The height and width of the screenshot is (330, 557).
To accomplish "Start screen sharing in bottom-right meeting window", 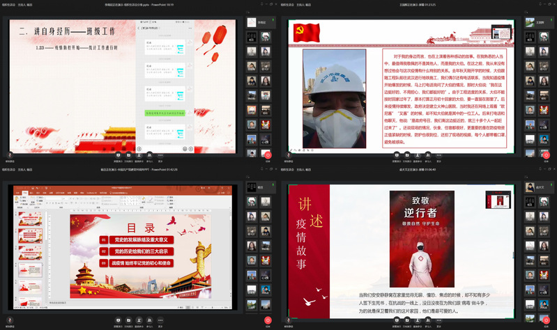I will tap(397, 320).
